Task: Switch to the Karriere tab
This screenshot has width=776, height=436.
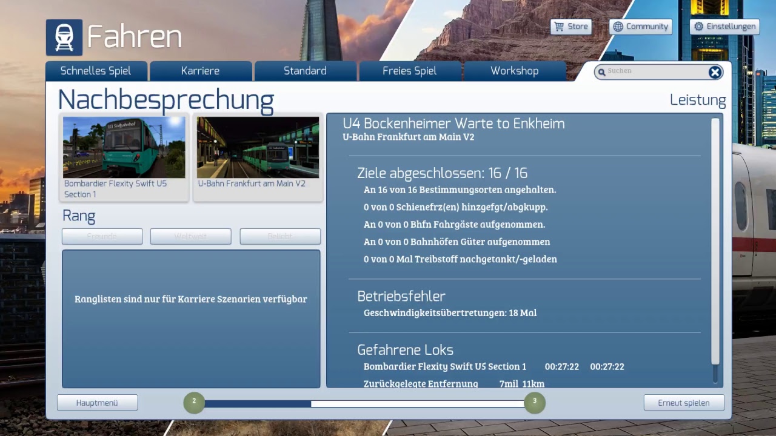Action: click(201, 71)
